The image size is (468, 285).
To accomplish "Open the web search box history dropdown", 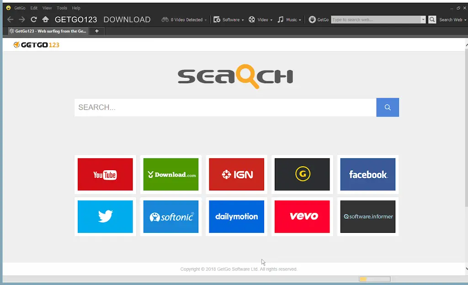I will pos(423,20).
